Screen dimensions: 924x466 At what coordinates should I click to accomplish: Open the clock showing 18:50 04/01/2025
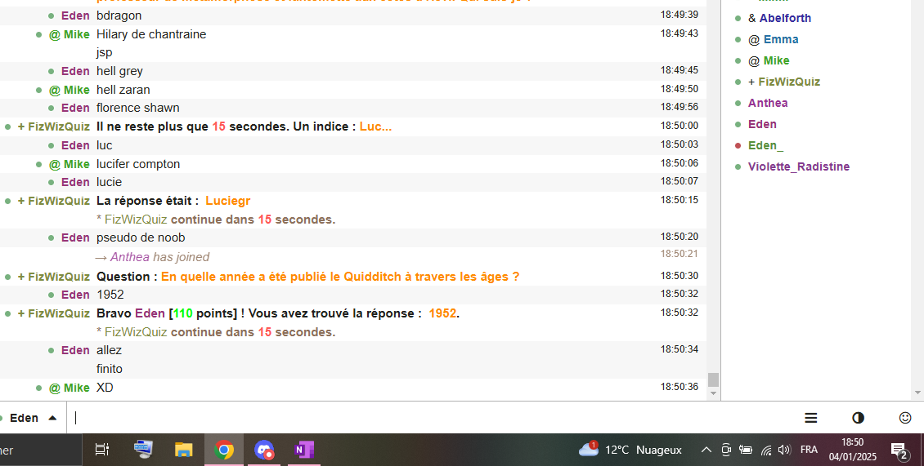pyautogui.click(x=853, y=450)
